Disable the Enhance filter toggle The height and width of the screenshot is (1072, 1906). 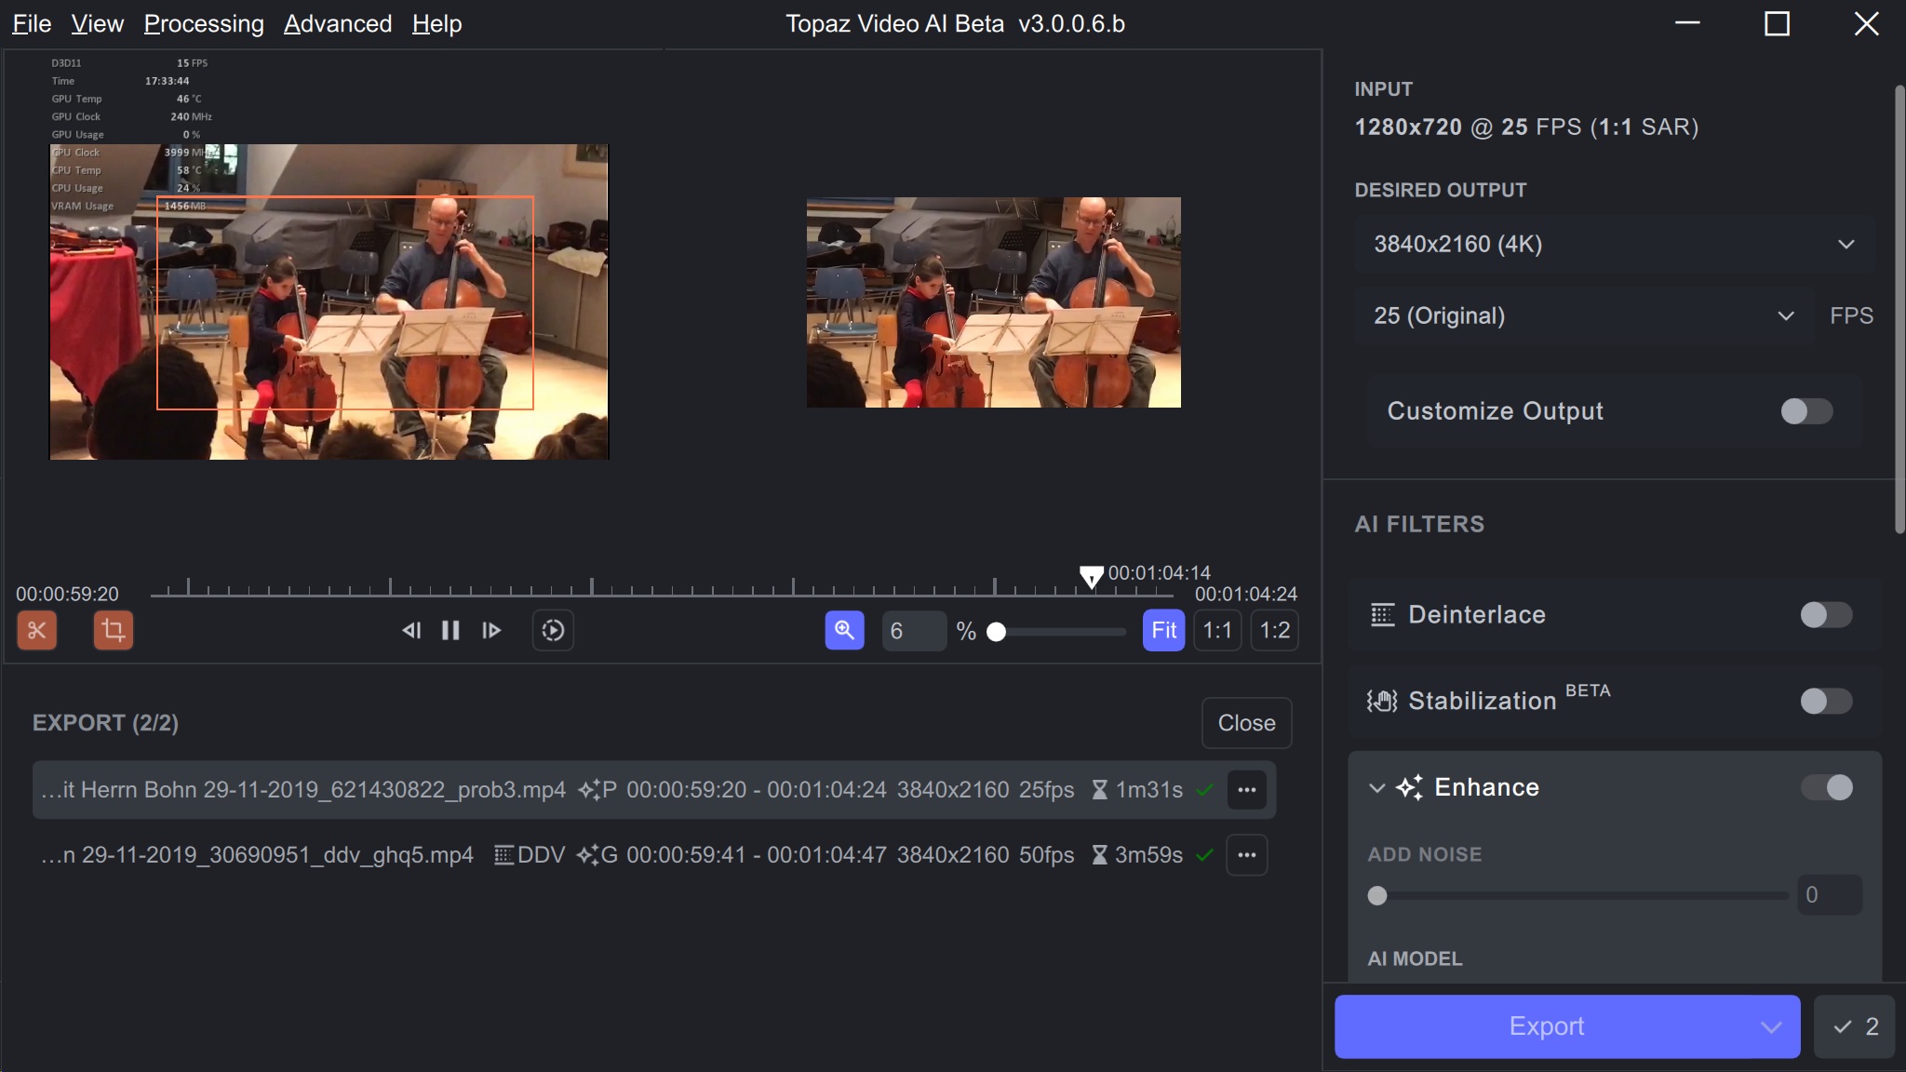click(1825, 787)
